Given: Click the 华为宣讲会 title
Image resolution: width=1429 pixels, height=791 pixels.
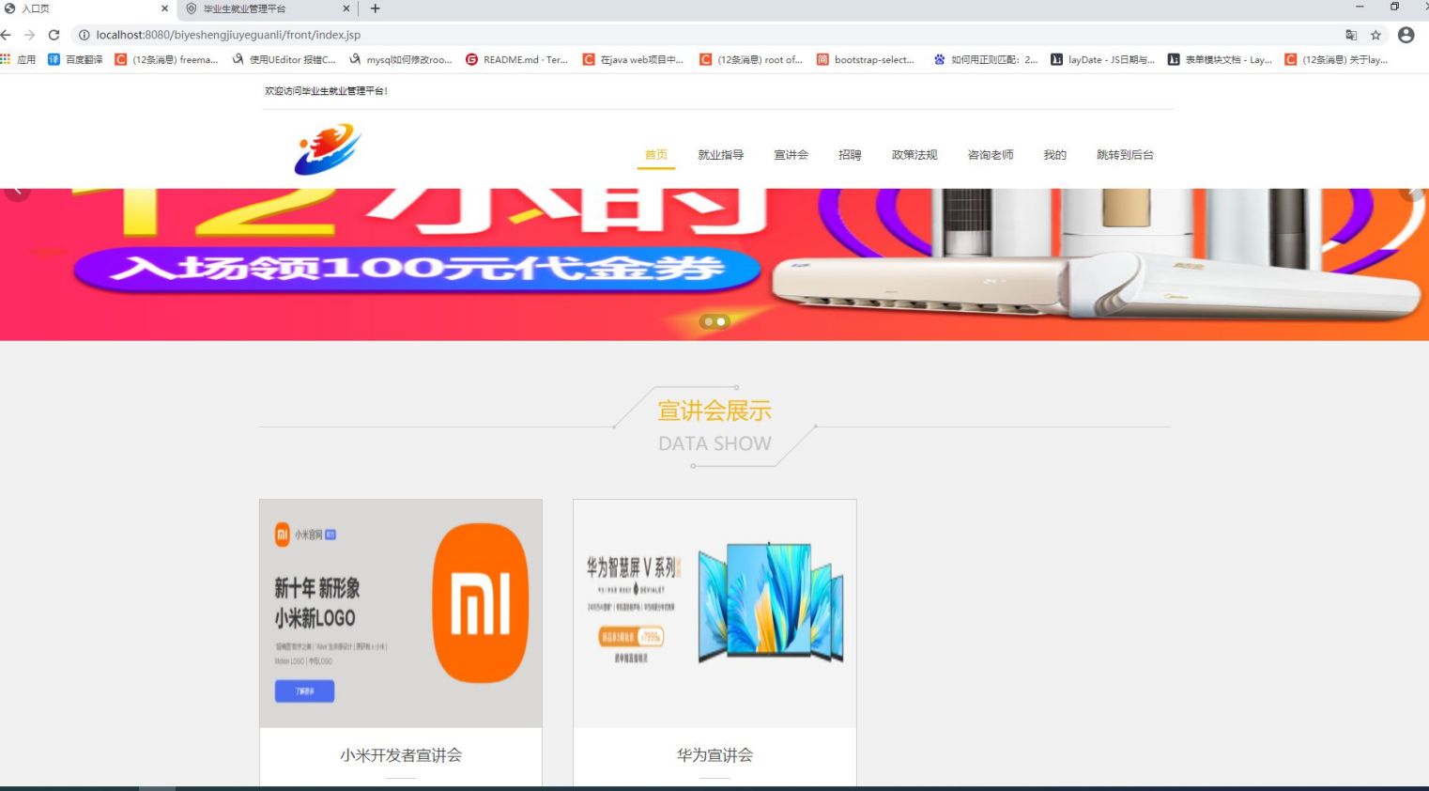Looking at the screenshot, I should (714, 755).
